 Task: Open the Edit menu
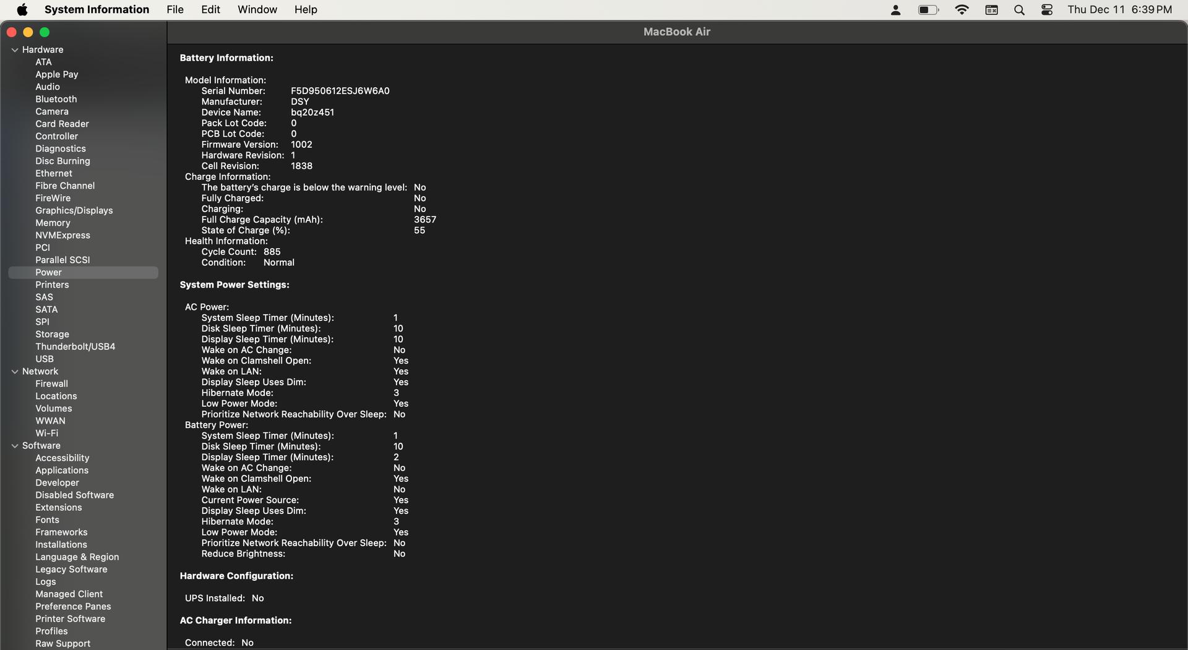coord(210,10)
